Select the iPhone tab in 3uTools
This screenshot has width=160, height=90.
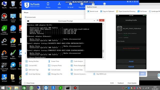tap(26, 12)
